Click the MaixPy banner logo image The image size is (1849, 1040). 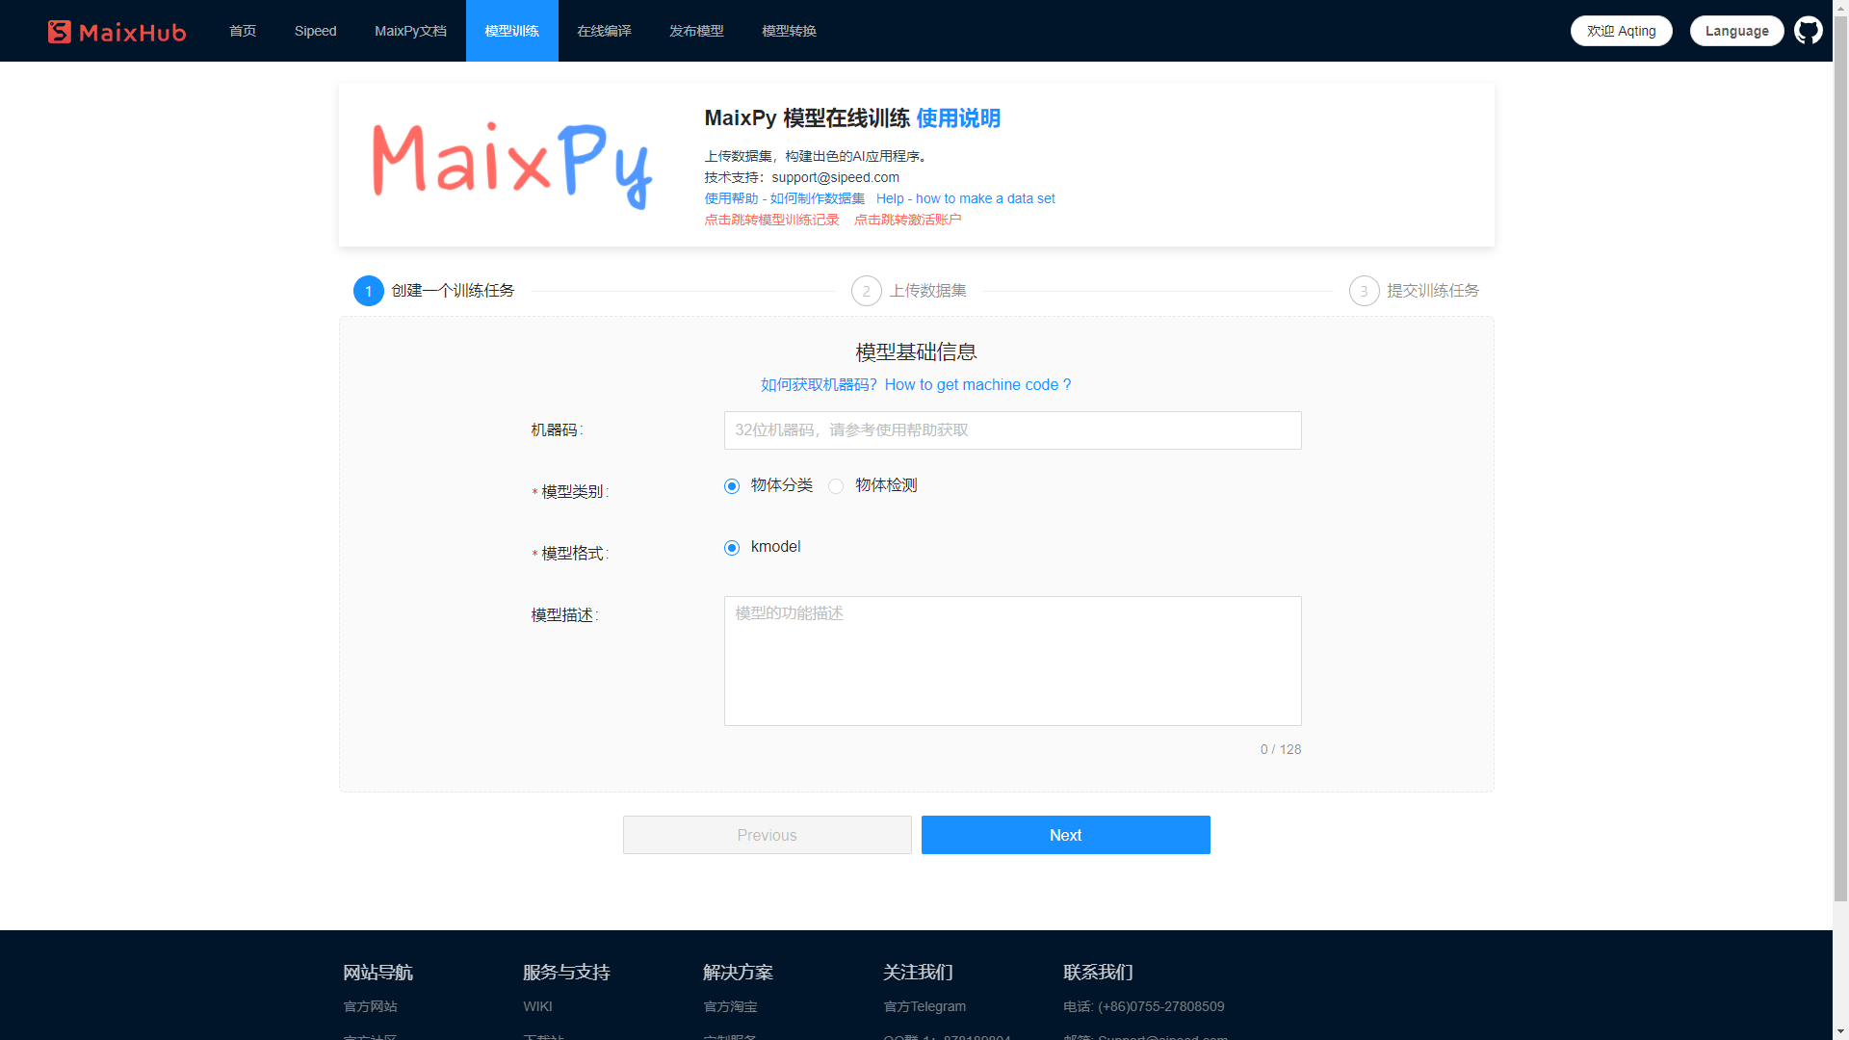click(x=512, y=165)
